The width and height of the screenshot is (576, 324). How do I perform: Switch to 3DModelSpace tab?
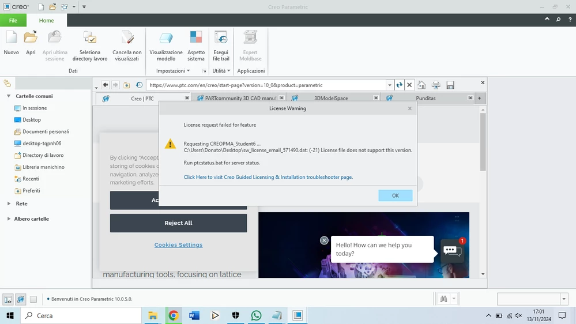click(x=330, y=98)
